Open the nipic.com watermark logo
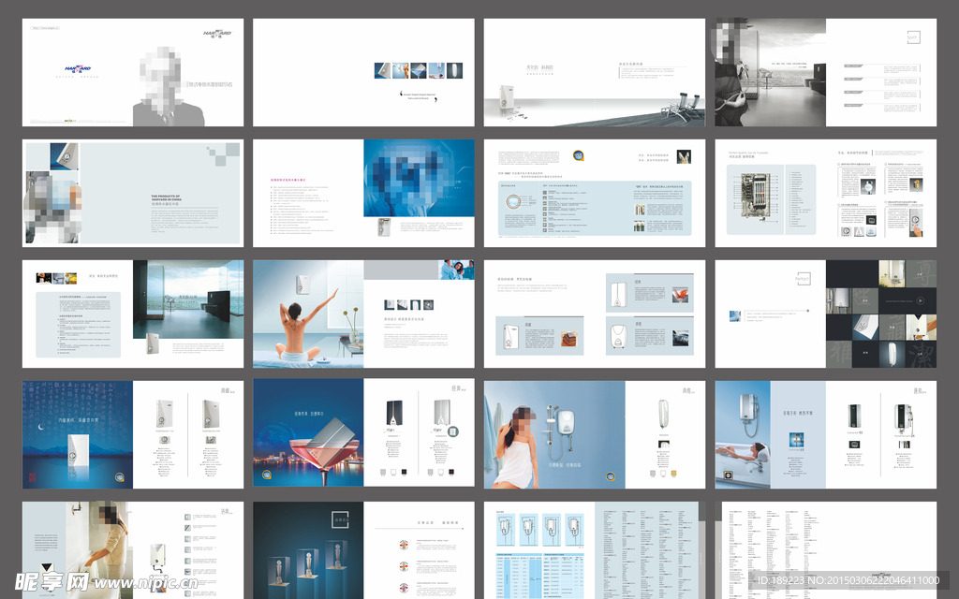This screenshot has height=599, width=959. point(45,582)
